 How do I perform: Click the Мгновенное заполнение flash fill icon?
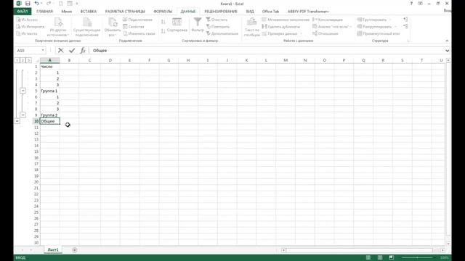[x=264, y=20]
